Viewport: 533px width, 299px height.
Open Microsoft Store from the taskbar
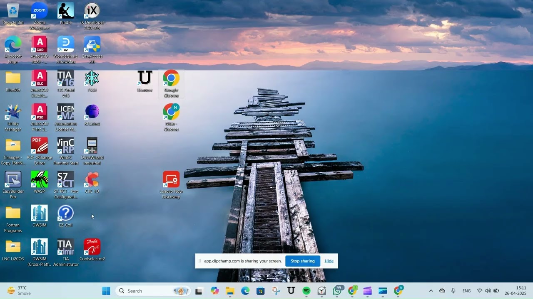[x=261, y=291]
